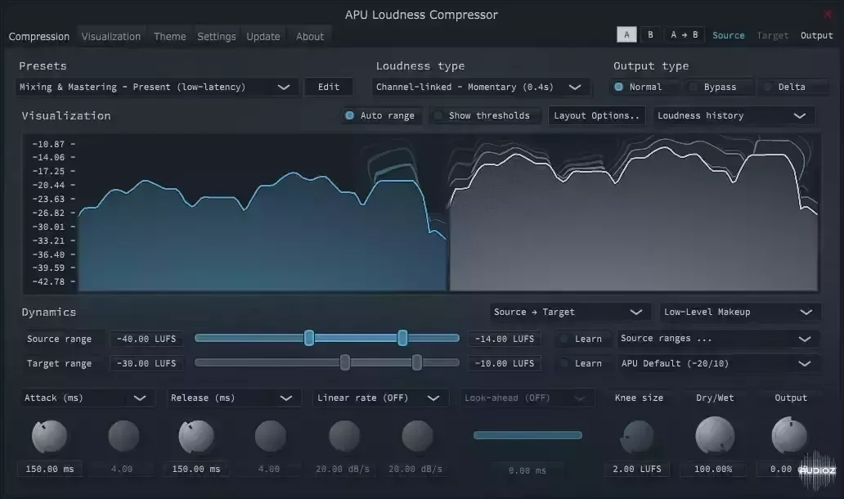Click the first Linear rate 20.00 dB/s knob

[344, 437]
